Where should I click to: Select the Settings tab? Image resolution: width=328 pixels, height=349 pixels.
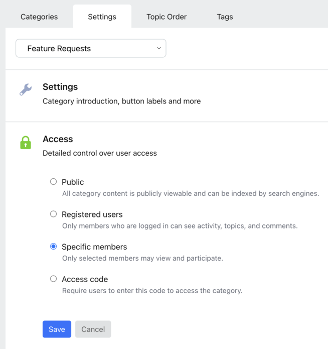(x=102, y=17)
